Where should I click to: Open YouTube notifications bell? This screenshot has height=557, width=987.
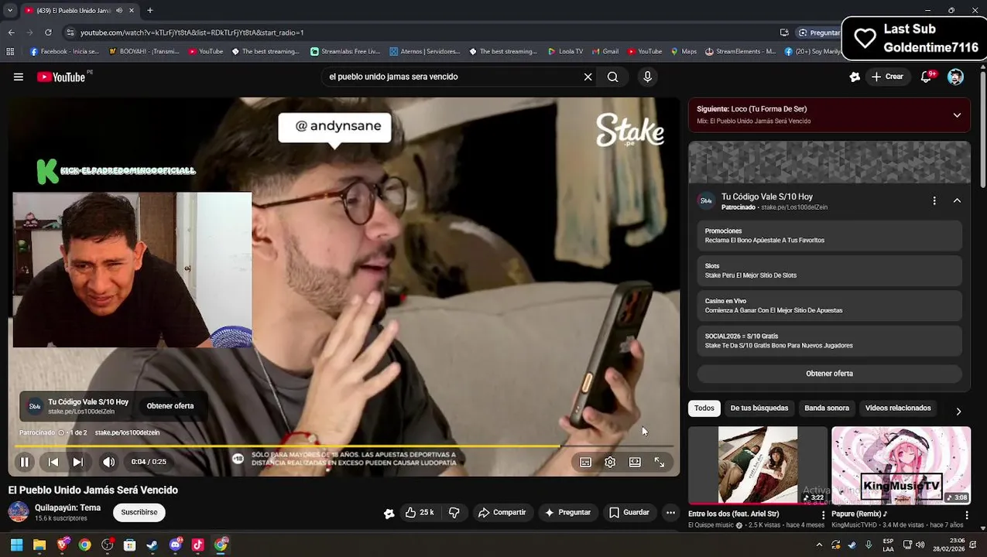926,77
